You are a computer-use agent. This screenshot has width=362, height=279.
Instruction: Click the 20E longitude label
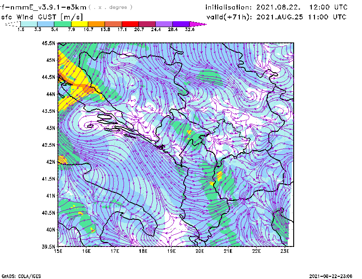(x=200, y=251)
